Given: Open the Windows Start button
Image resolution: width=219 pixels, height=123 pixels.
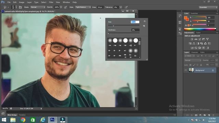Looking at the screenshot, I should 4,120.
